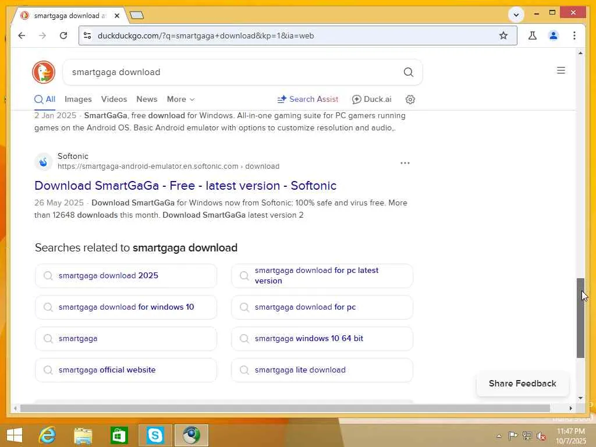Reload the page with the refresh icon
The width and height of the screenshot is (596, 447).
tap(63, 36)
